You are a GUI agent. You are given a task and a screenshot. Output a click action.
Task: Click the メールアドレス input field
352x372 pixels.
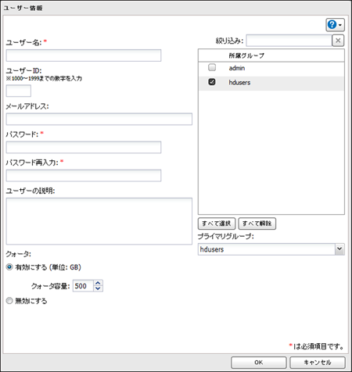click(99, 119)
